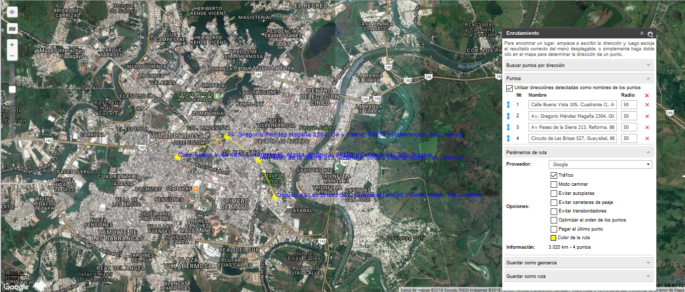Enable Evitar autopistas checkbox
Screen dimensions: 685x292
click(x=554, y=193)
